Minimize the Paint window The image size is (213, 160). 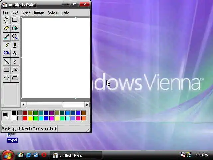[x=66, y=4]
